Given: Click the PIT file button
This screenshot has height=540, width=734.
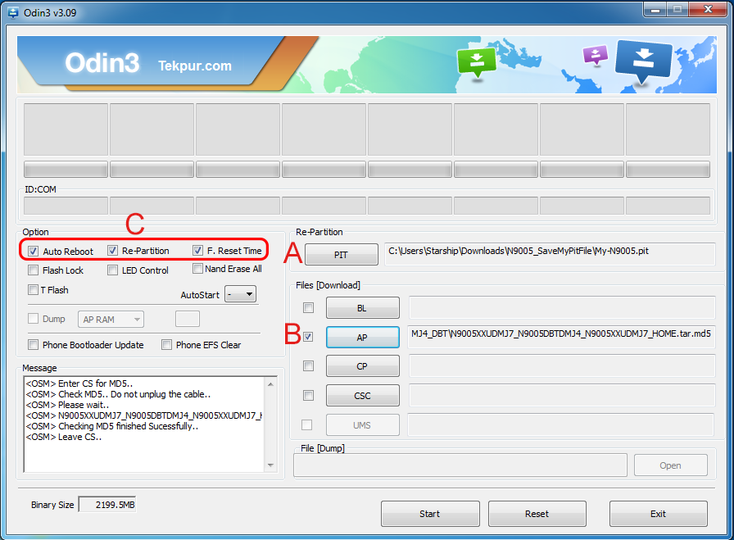Looking at the screenshot, I should 341,255.
